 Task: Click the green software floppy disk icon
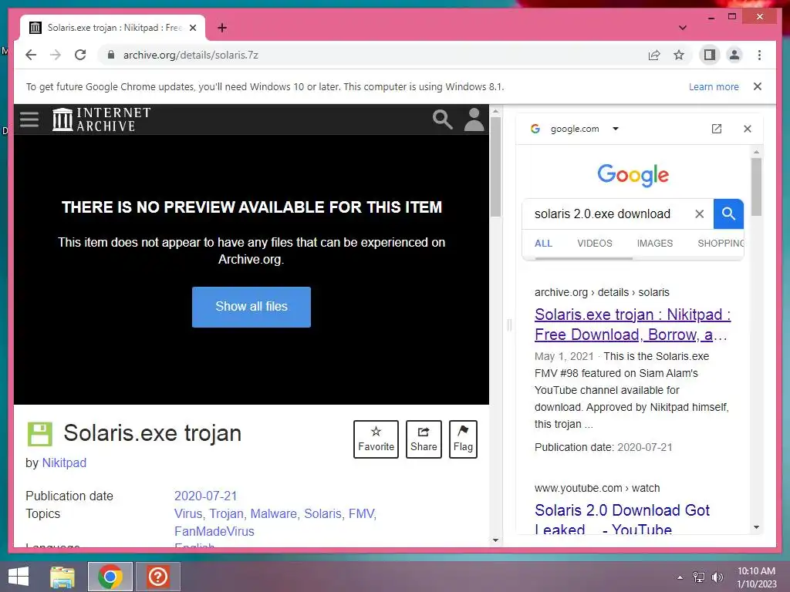(40, 434)
